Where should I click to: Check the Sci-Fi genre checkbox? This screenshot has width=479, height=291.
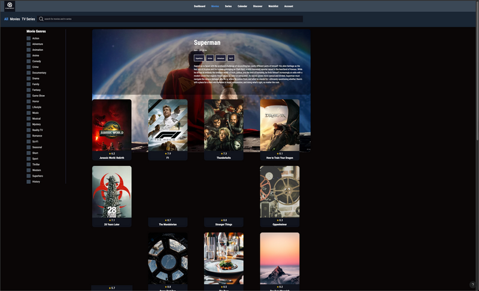pos(28,141)
